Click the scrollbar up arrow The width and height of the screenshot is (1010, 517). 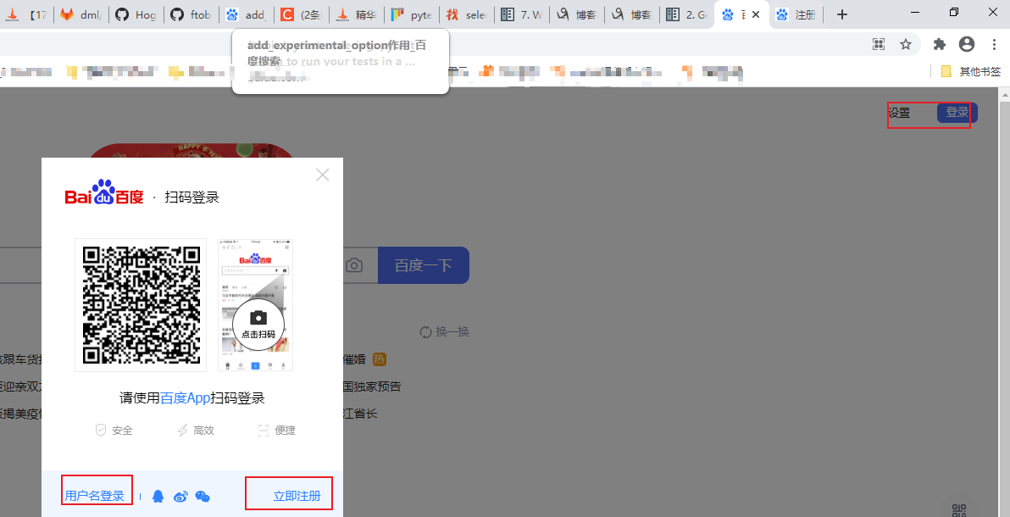pyautogui.click(x=1004, y=94)
